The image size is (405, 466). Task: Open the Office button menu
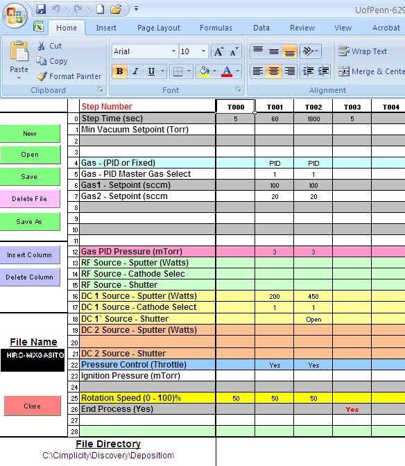[15, 15]
